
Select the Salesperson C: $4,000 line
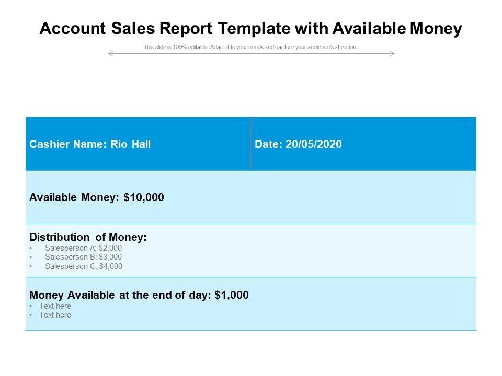point(84,266)
